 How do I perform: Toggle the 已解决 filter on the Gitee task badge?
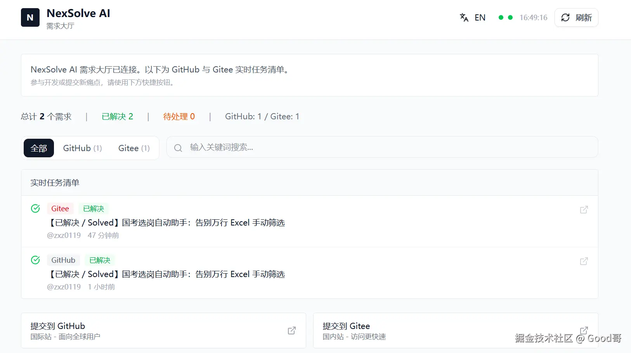(x=93, y=208)
